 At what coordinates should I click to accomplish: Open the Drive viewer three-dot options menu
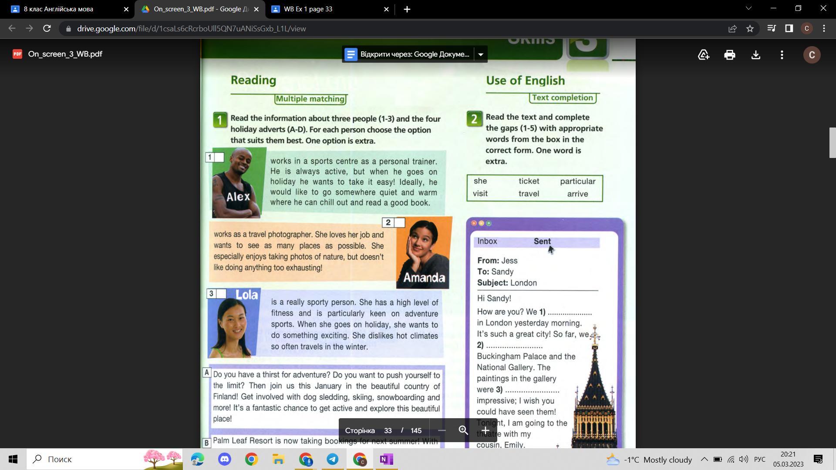(x=782, y=55)
